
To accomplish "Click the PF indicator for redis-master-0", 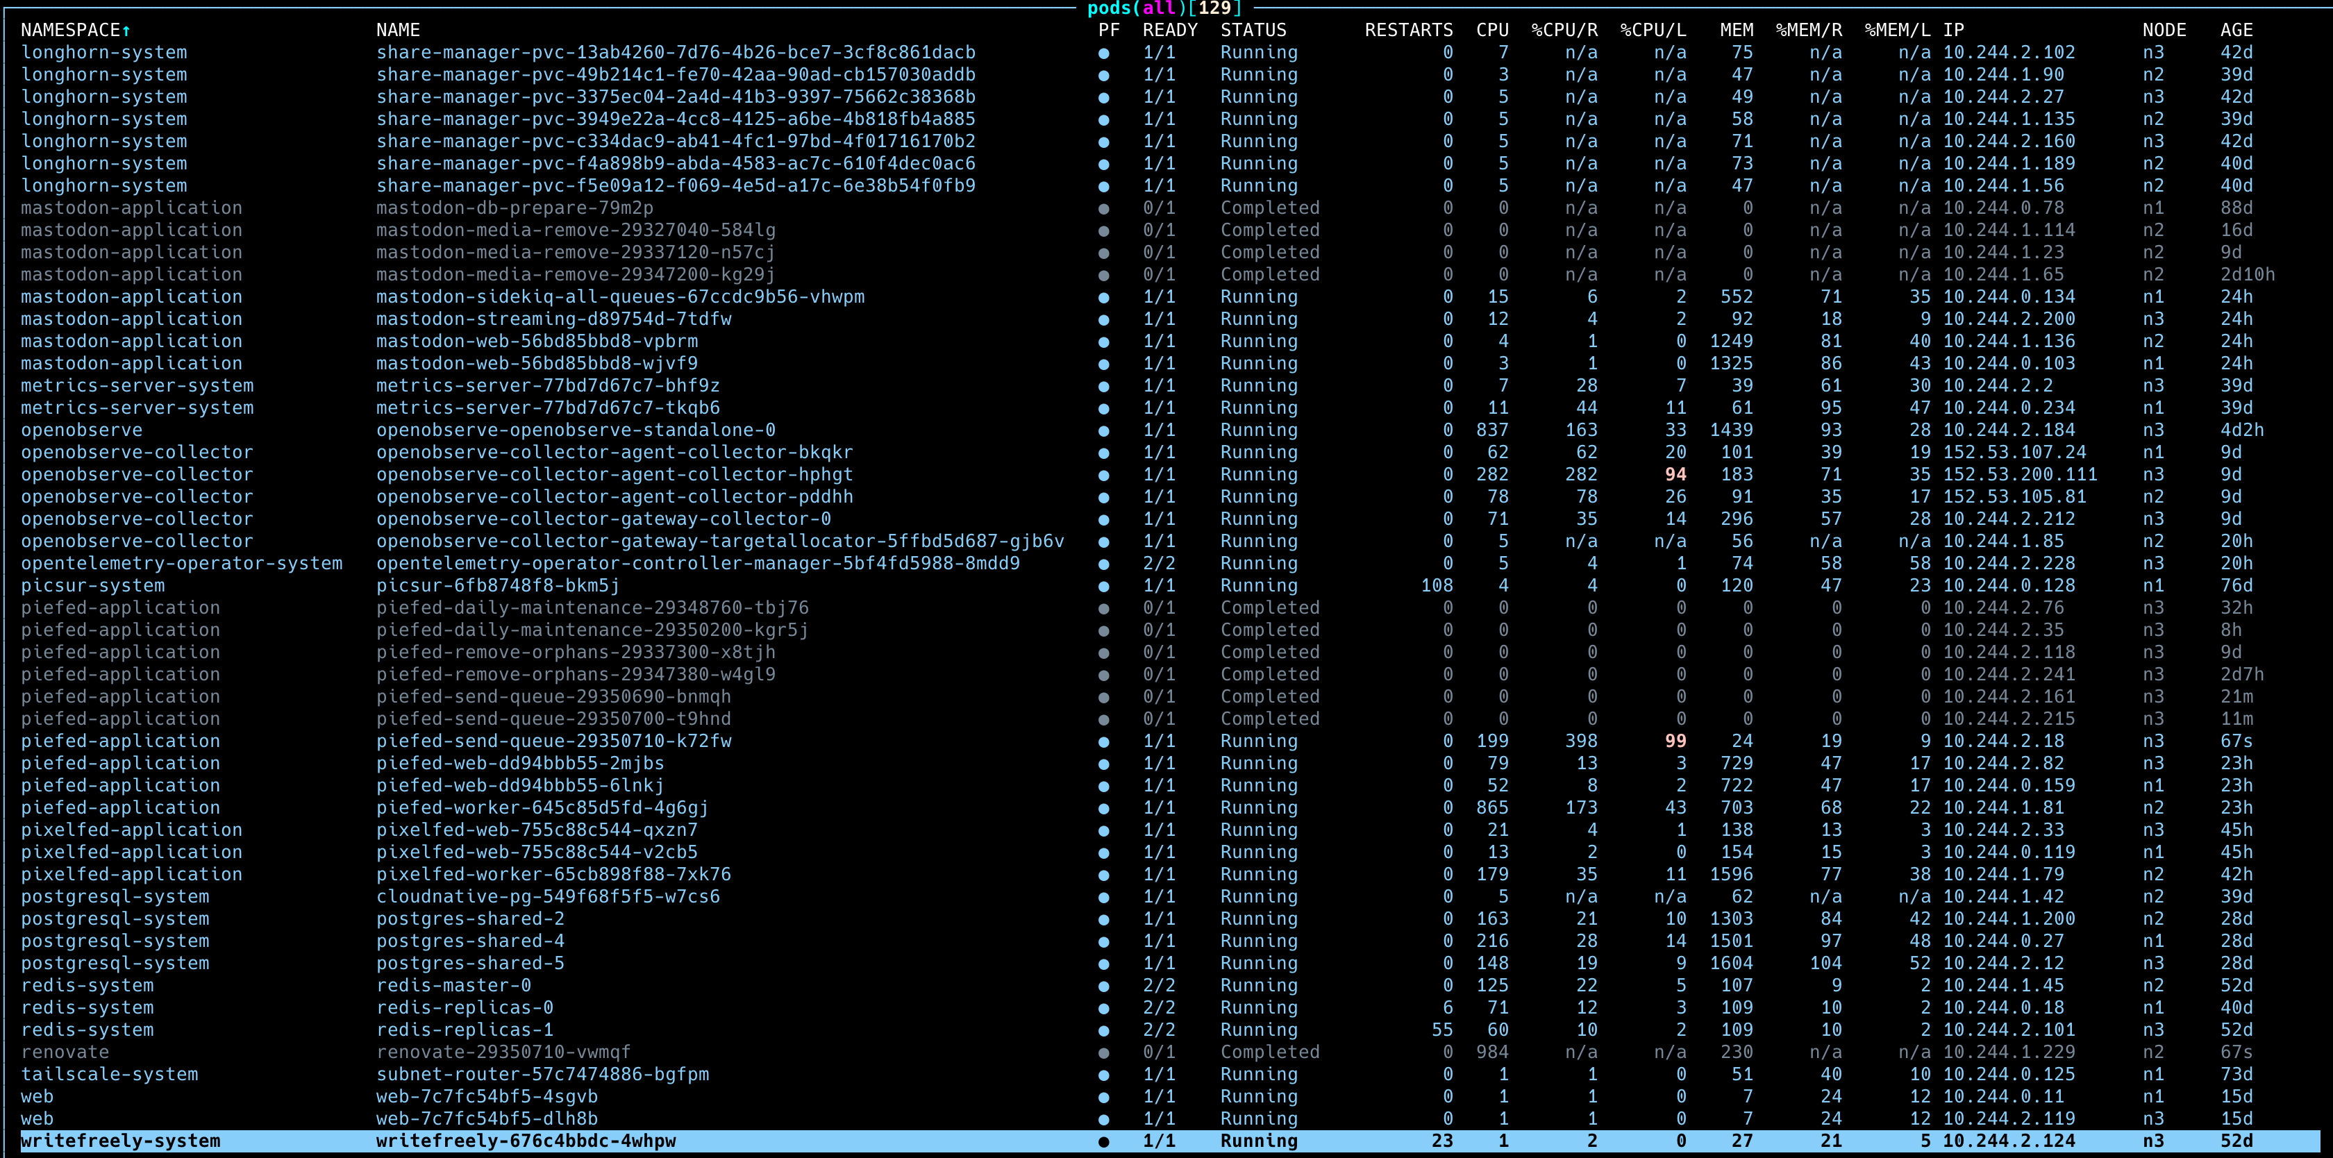I will (x=1103, y=985).
